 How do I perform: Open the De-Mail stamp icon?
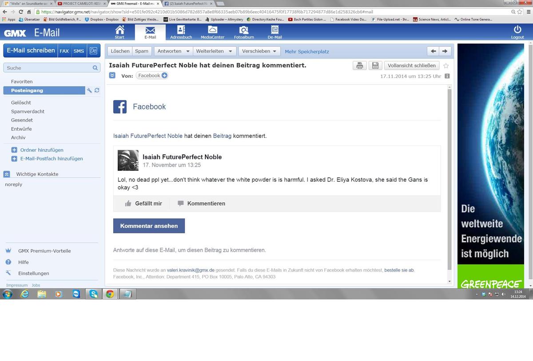coord(275,30)
